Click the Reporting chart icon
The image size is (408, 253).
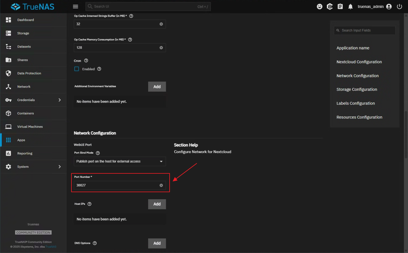pos(9,153)
